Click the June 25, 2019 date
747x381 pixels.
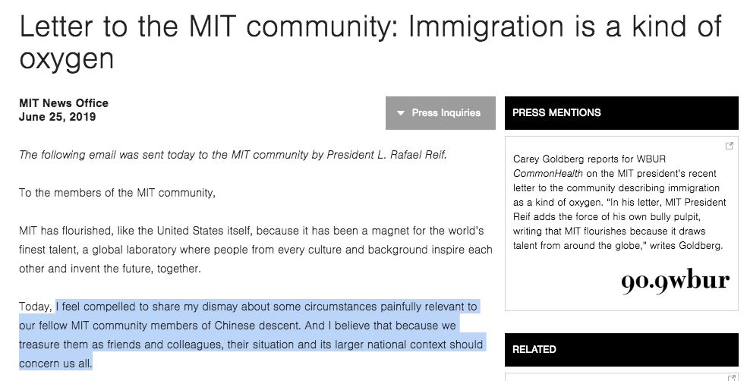click(x=58, y=117)
